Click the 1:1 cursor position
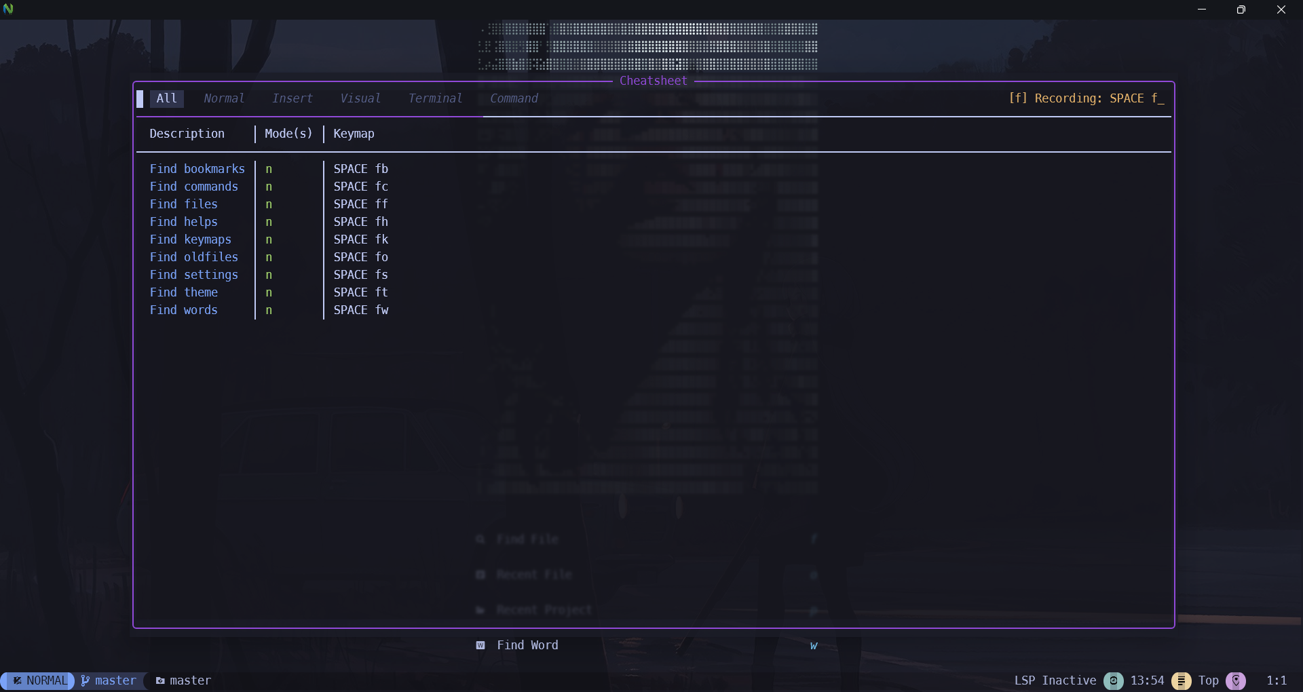This screenshot has width=1303, height=692. click(1277, 680)
